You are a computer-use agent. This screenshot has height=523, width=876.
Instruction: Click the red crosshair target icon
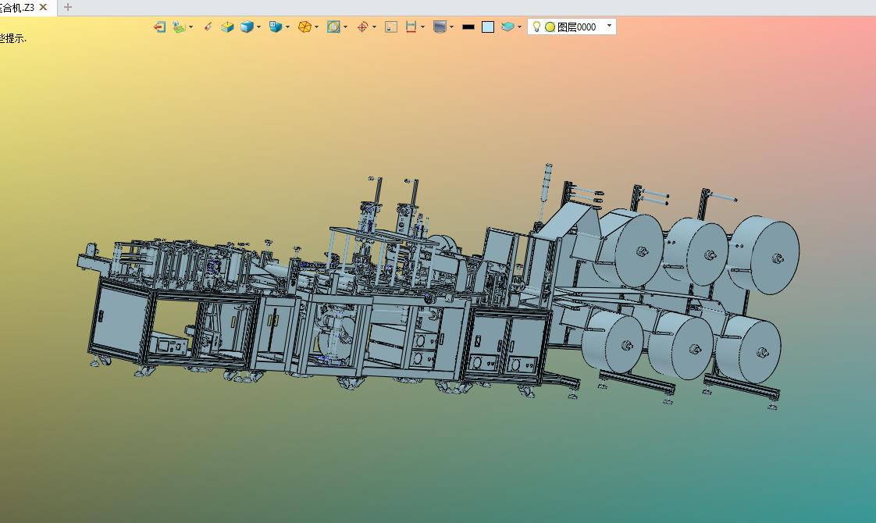(x=362, y=27)
